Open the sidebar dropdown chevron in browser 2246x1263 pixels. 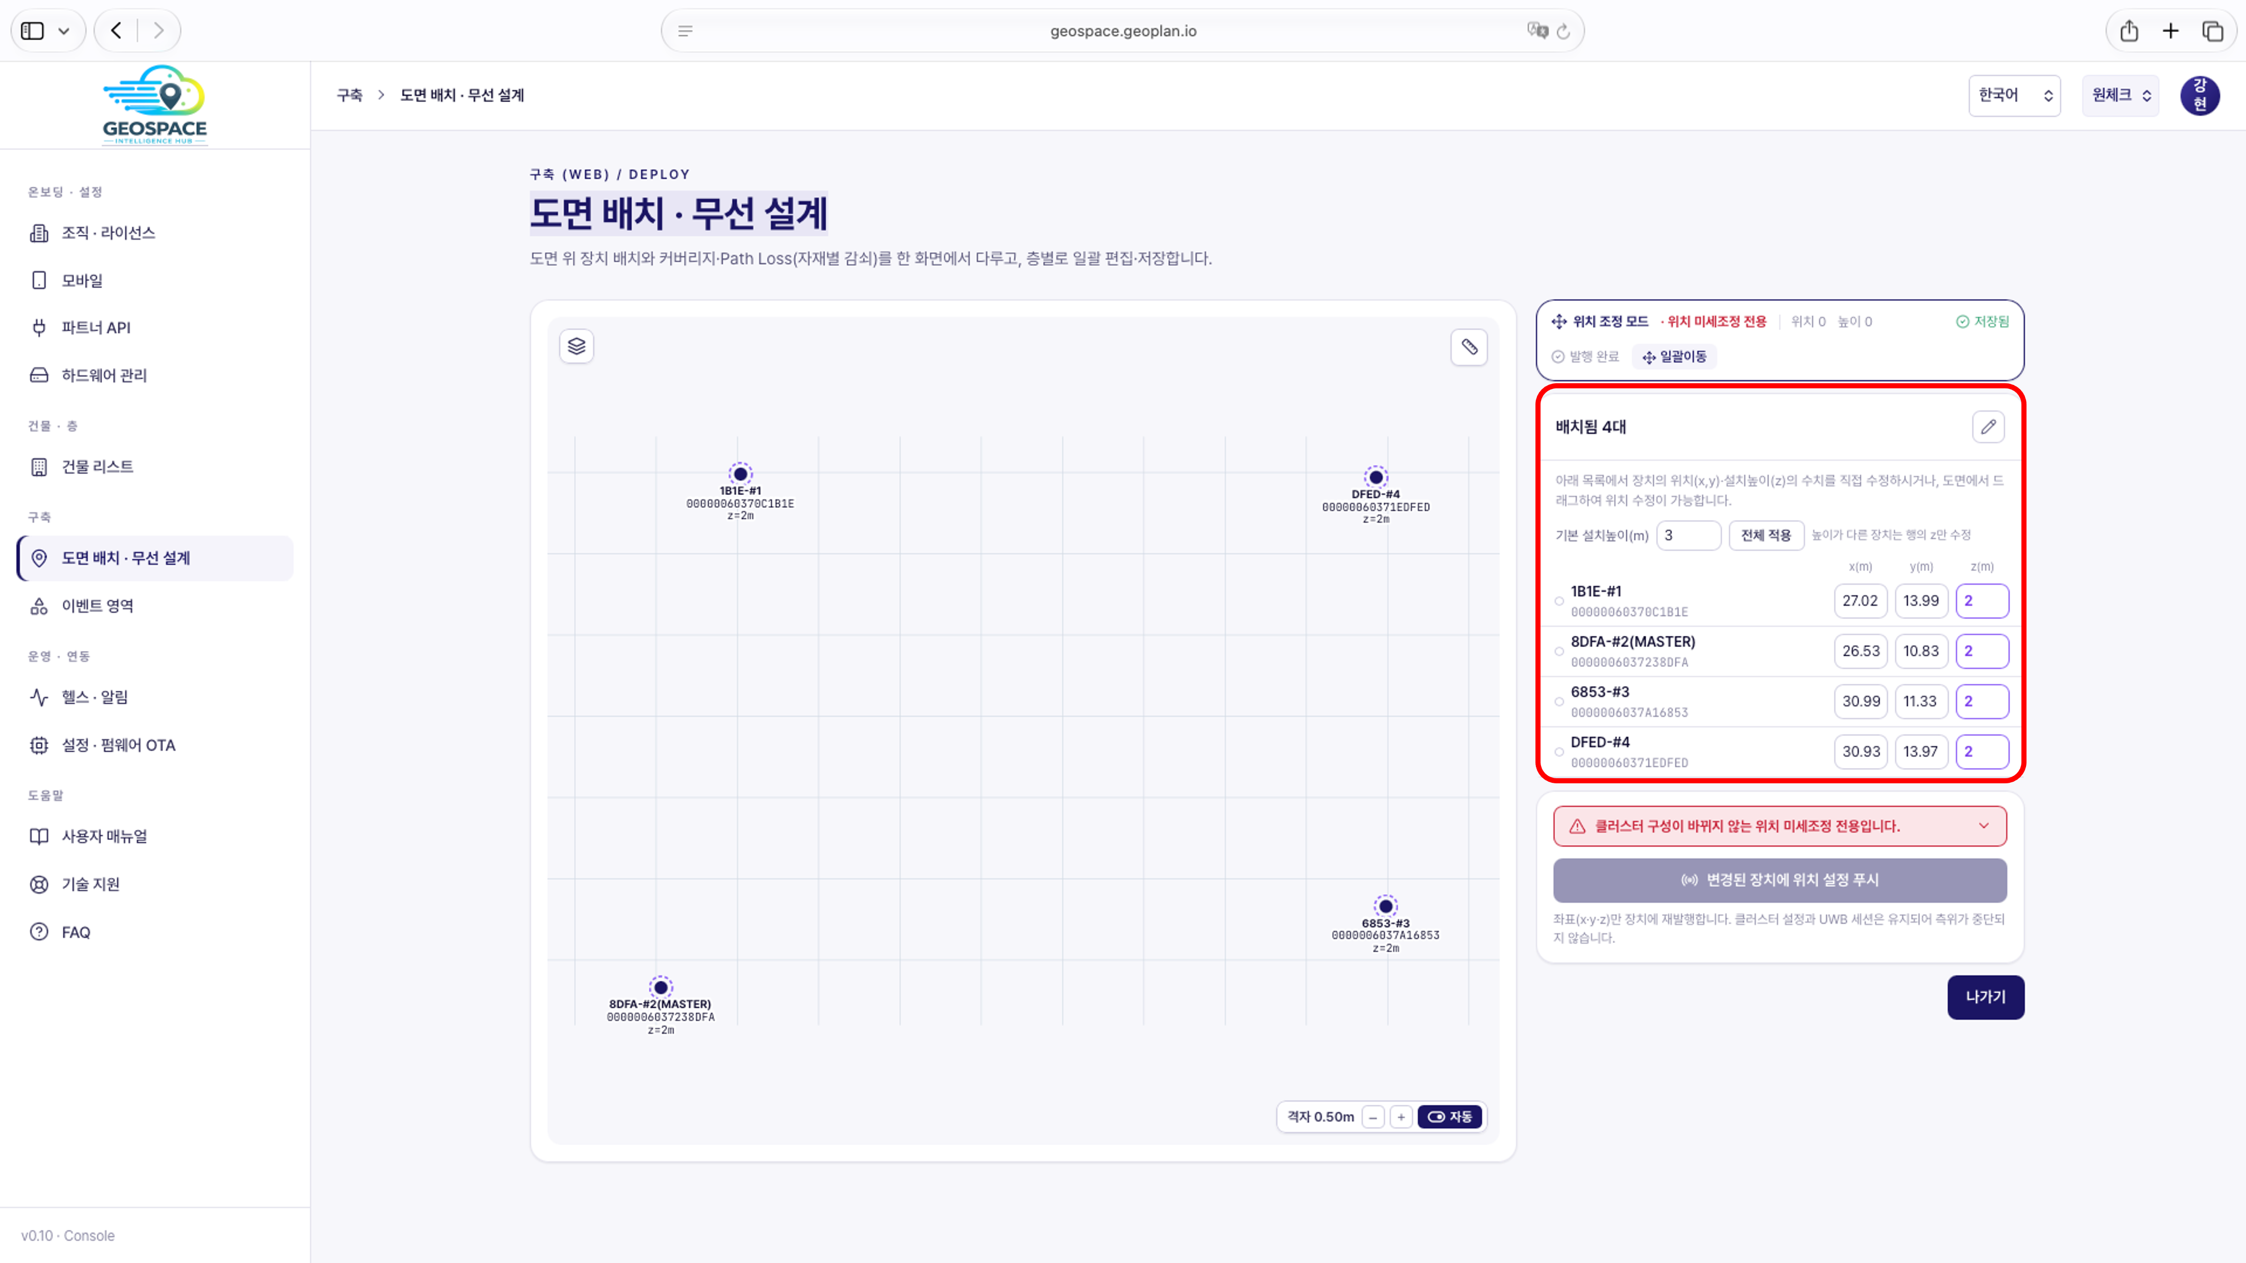(64, 31)
